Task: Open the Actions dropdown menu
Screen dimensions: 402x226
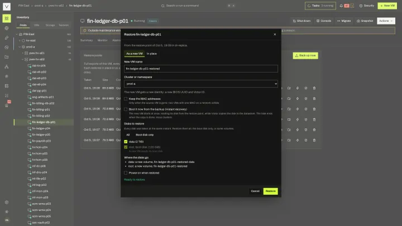Action: click(x=386, y=21)
